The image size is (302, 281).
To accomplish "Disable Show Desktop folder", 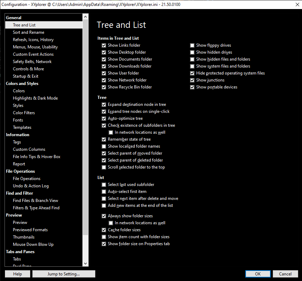I will pyautogui.click(x=104, y=52).
